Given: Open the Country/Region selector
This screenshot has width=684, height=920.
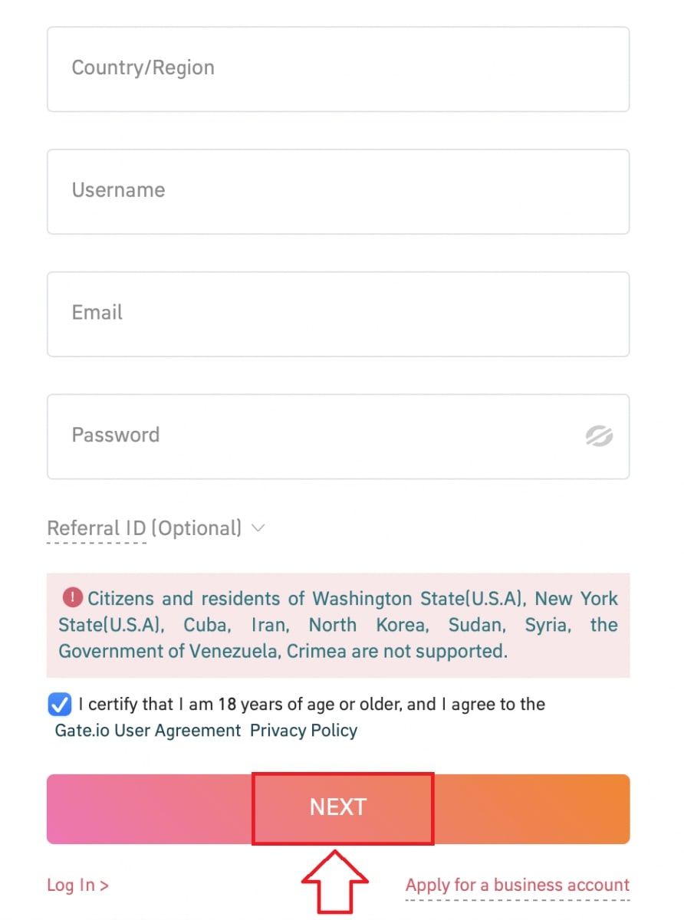Looking at the screenshot, I should click(338, 69).
